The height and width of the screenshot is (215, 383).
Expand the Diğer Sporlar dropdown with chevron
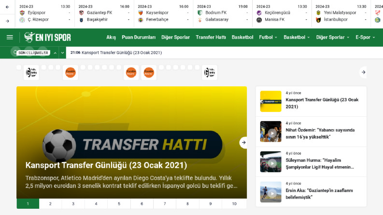click(x=348, y=38)
